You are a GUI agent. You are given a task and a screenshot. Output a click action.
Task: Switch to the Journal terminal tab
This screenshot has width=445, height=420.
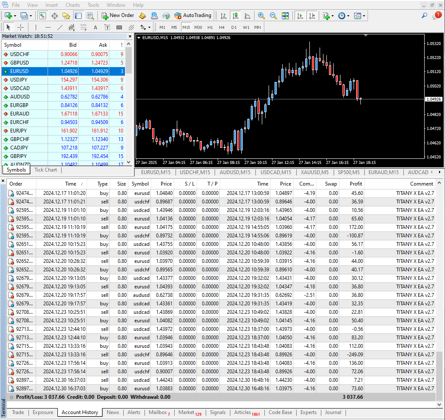tap(333, 412)
